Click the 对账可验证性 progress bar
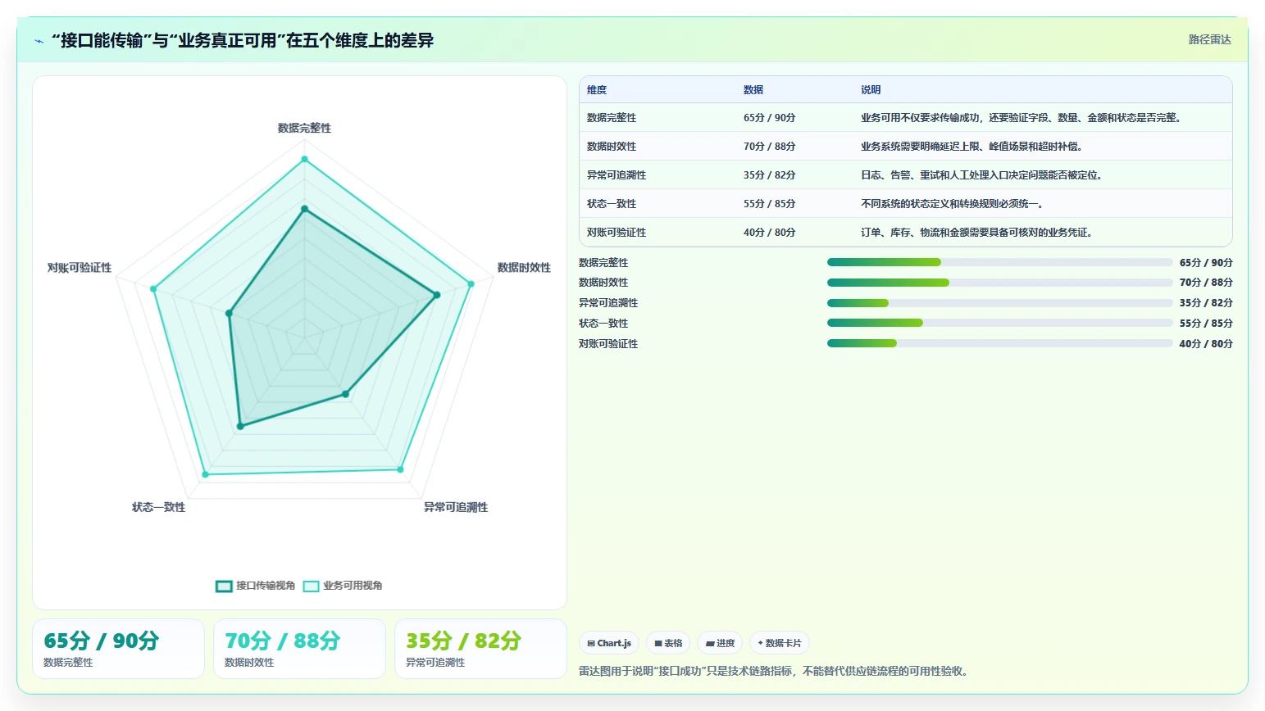This screenshot has width=1265, height=711. coord(999,343)
